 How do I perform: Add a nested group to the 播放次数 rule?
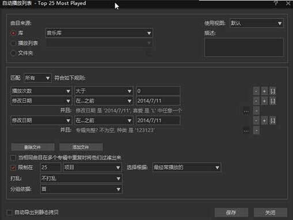[273, 91]
